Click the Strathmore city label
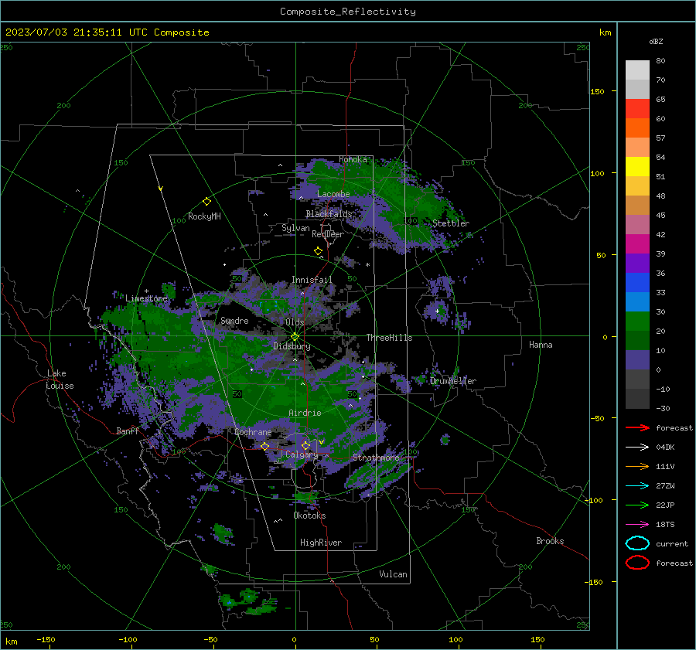The height and width of the screenshot is (650, 696). tap(376, 458)
